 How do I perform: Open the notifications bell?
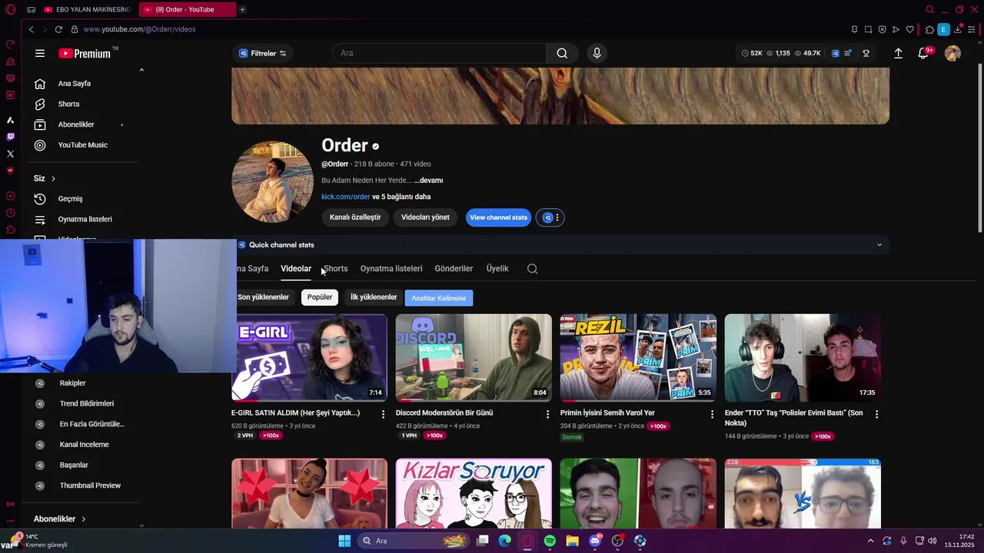tap(923, 53)
